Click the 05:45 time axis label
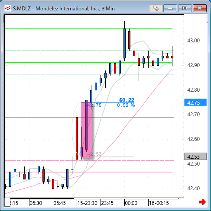Image resolution: width=211 pixels, height=211 pixels. (x=59, y=203)
